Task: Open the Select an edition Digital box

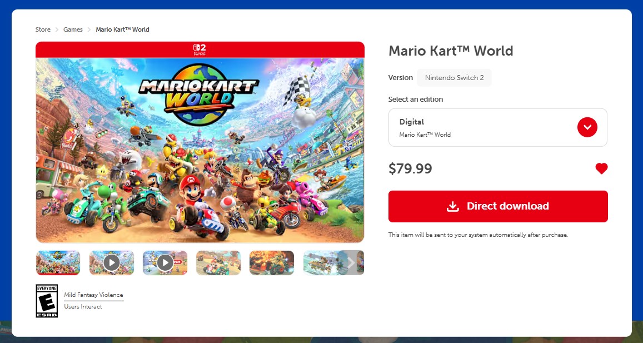Action: click(498, 127)
